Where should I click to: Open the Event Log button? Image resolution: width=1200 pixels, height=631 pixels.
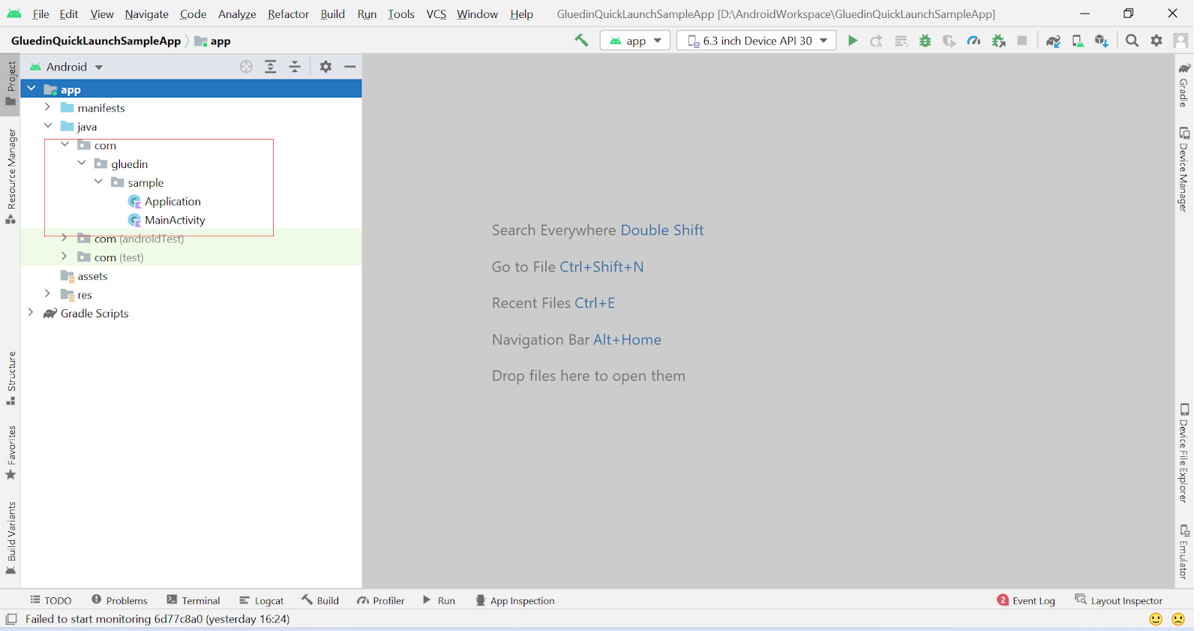1026,600
